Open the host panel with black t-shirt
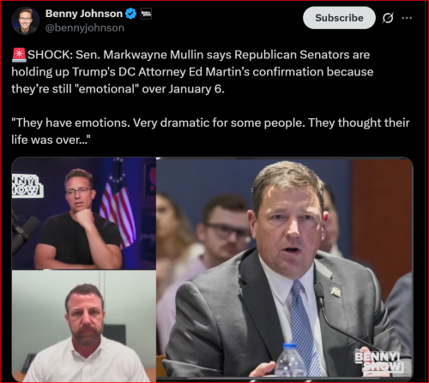Screen dimensions: 429x383 [84, 213]
